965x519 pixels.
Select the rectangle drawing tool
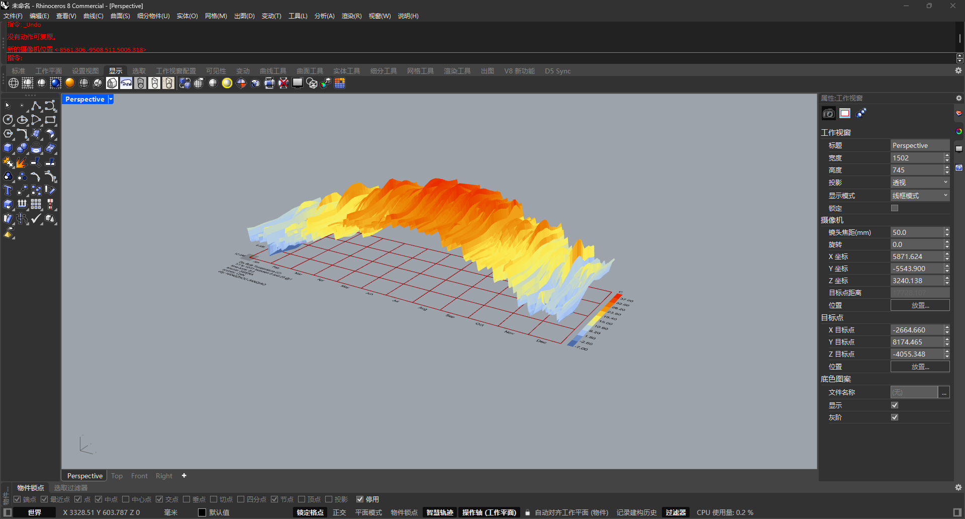click(50, 120)
